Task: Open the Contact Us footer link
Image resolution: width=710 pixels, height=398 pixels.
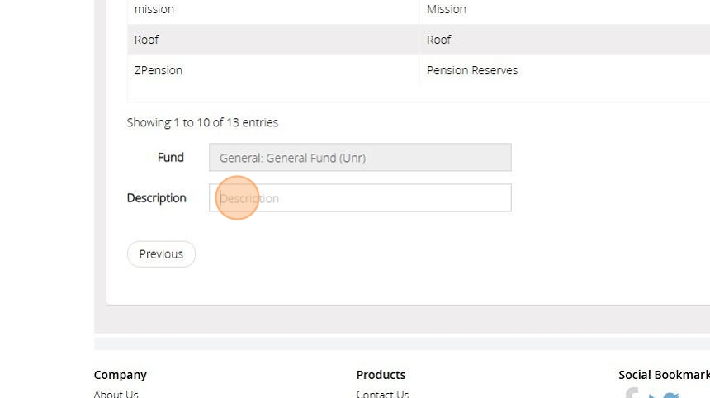Action: click(382, 394)
